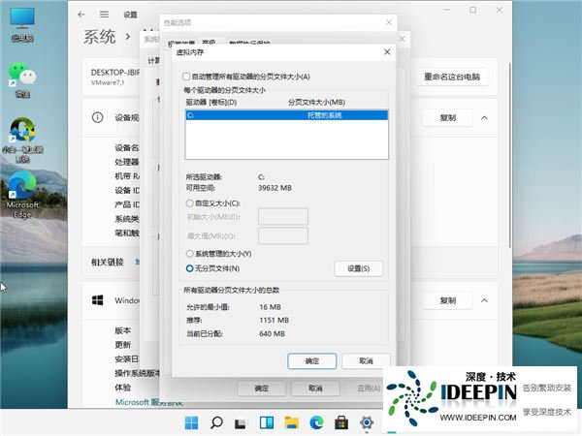Click OK in Performance Options dialog
This screenshot has width=582, height=436.
(261, 389)
